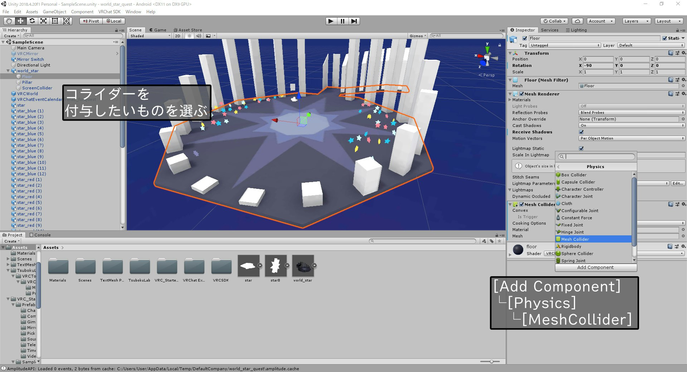Click the Edit button for Lightmap Parameters
The height and width of the screenshot is (372, 687).
[x=677, y=183]
